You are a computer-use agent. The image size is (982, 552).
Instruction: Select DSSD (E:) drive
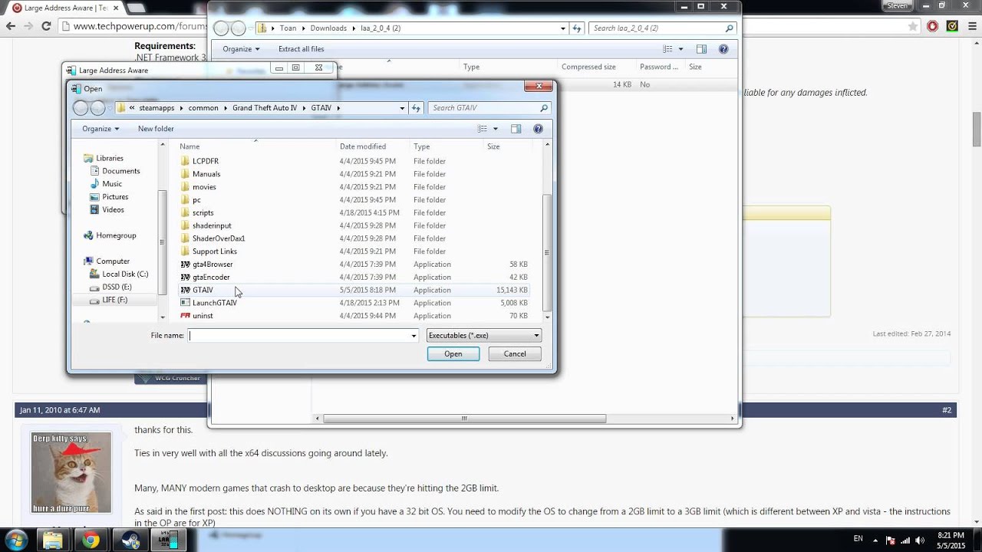(117, 287)
